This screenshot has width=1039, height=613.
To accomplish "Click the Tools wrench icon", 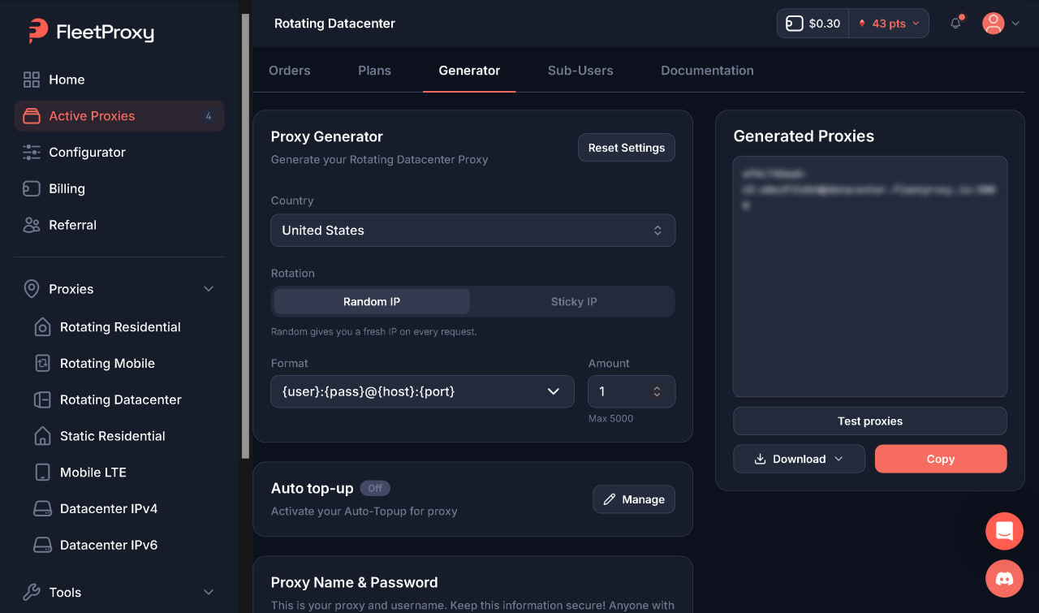I will pyautogui.click(x=32, y=593).
